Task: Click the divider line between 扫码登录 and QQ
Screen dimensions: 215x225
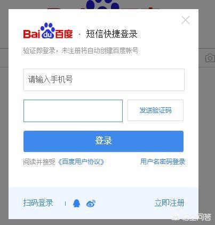Action: (65, 204)
